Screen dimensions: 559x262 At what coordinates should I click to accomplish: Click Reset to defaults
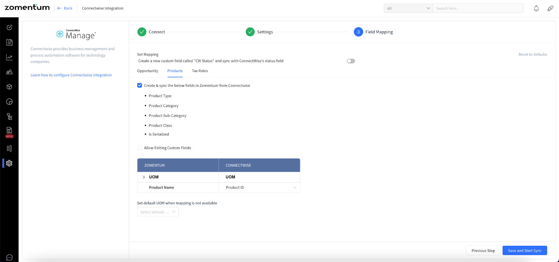(533, 54)
